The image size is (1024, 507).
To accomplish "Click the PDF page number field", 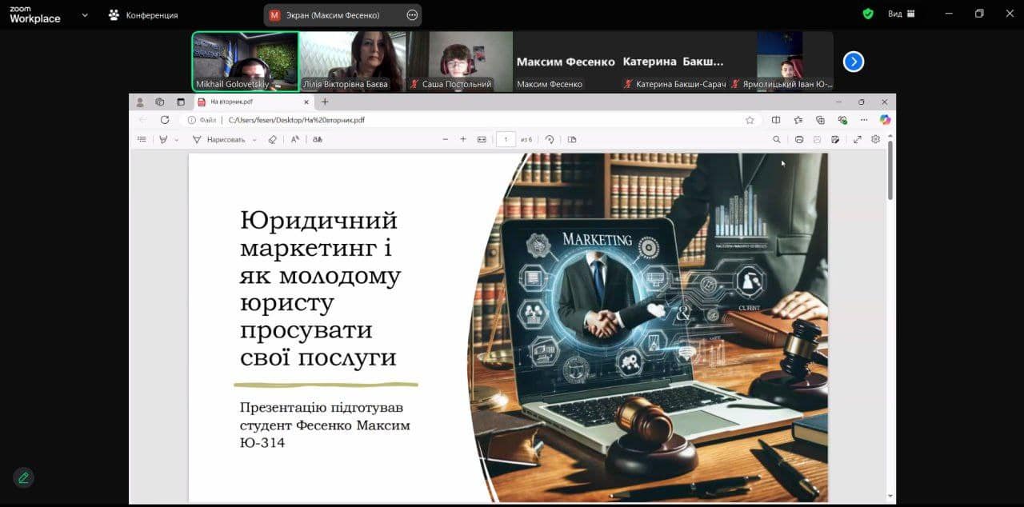I will point(506,139).
